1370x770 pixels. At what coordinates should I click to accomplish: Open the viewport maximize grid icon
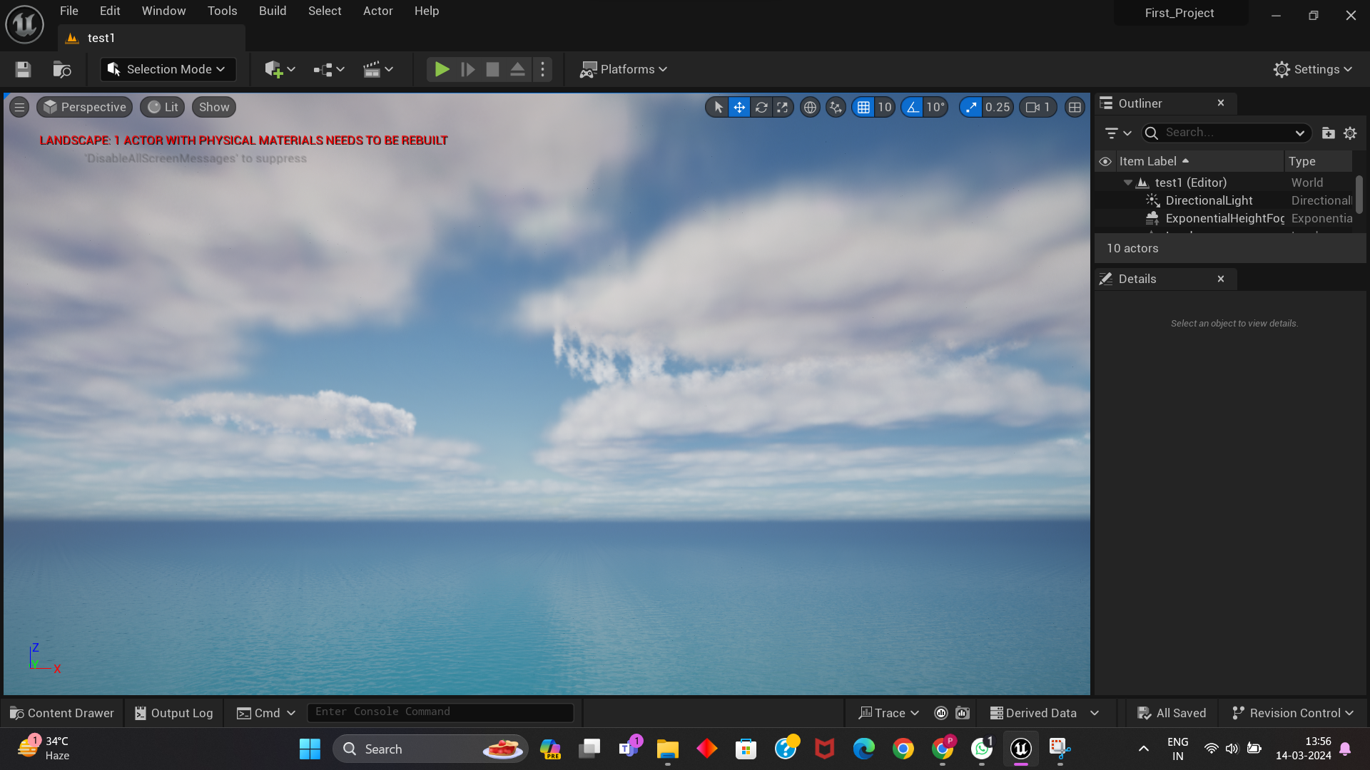pyautogui.click(x=1075, y=107)
